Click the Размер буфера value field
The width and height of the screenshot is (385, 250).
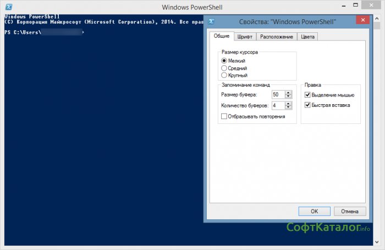coord(278,95)
